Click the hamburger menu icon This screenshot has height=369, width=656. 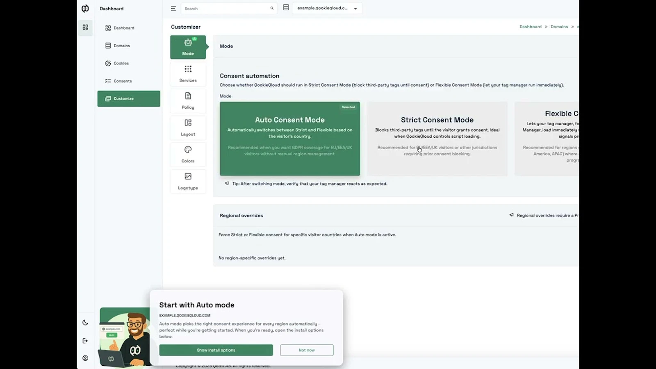(x=173, y=8)
